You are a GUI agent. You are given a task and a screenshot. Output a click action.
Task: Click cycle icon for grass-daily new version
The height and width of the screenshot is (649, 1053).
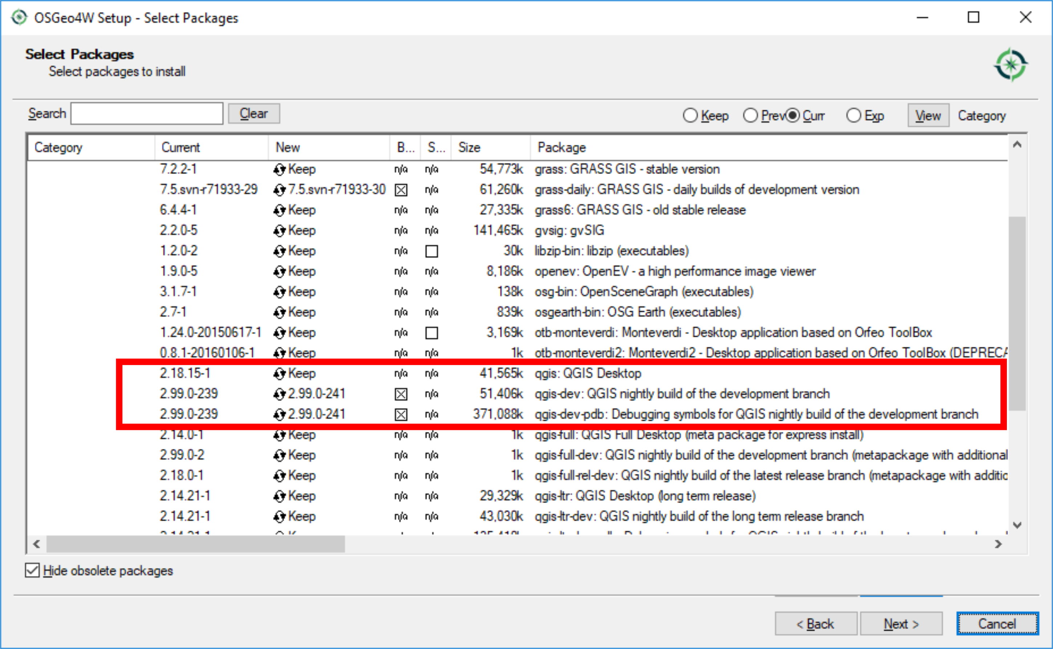click(279, 190)
